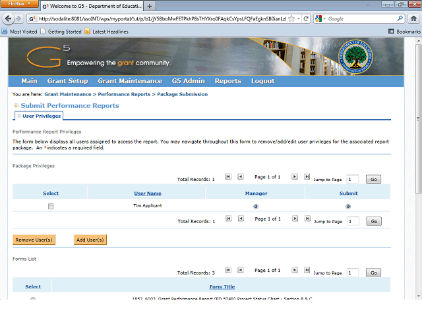Collapse the Submit Performance Reports section icon
This screenshot has width=422, height=316.
[x=16, y=105]
